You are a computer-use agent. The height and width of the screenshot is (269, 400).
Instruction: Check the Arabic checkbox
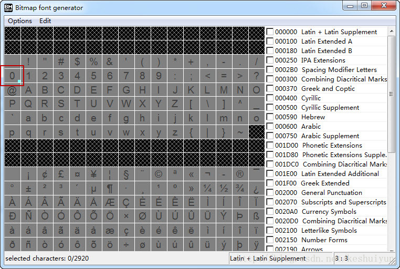click(270, 126)
